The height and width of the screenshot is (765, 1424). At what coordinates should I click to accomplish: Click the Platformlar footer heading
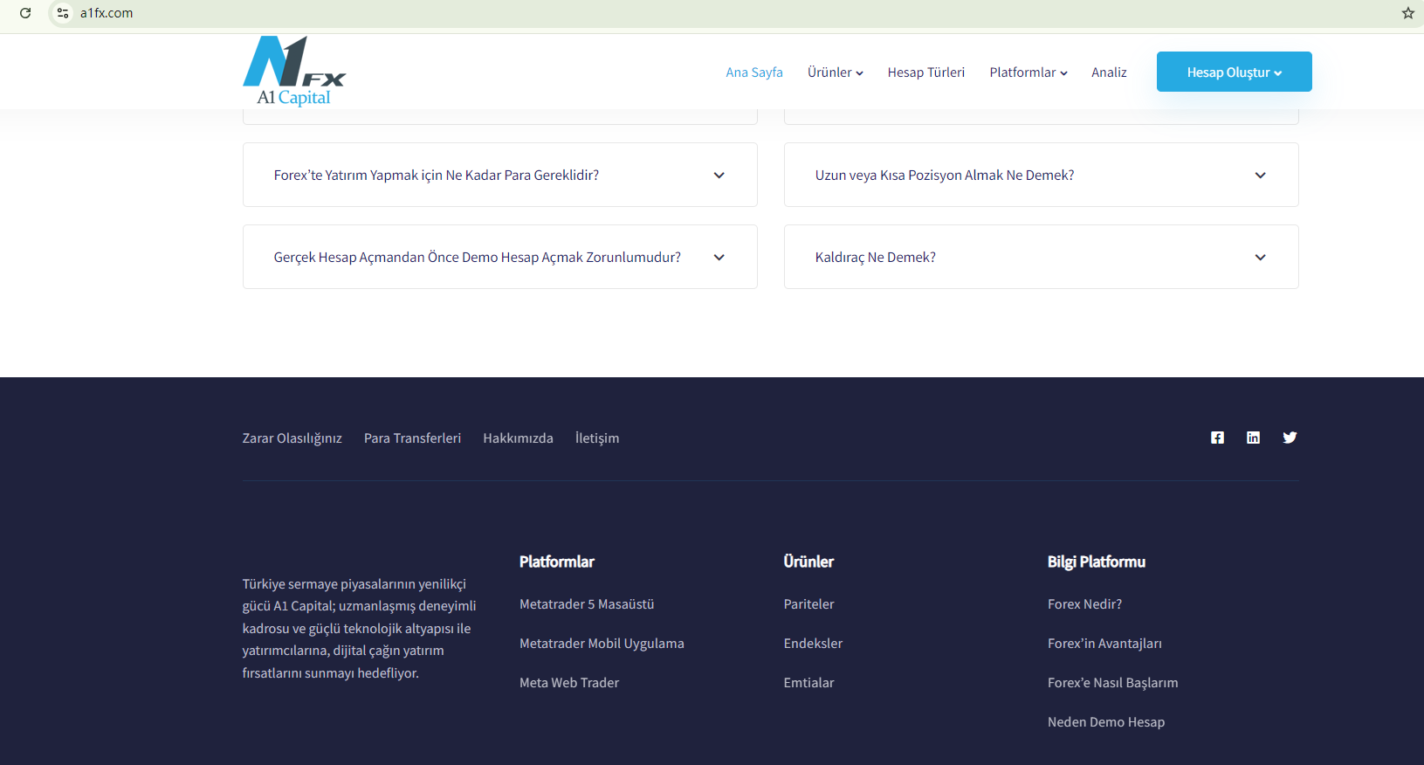click(557, 562)
